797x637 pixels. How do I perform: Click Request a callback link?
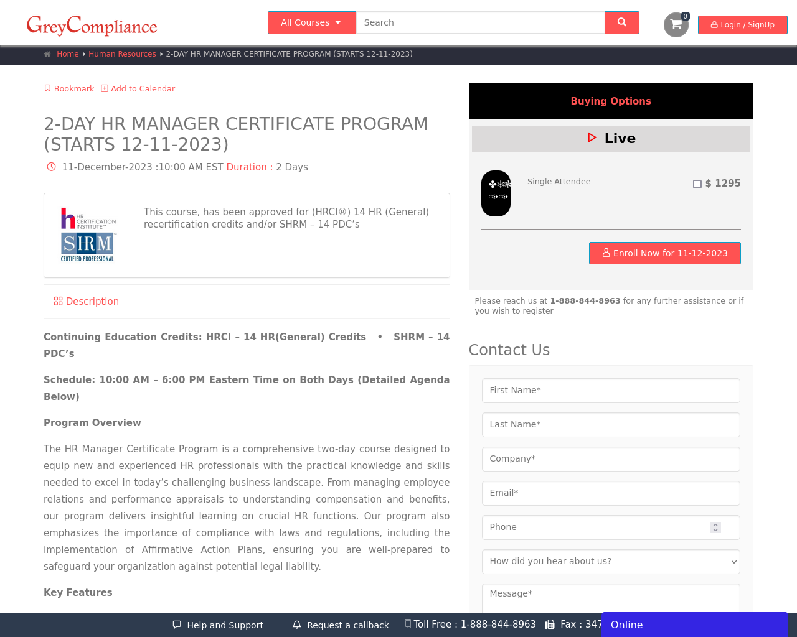(x=341, y=625)
